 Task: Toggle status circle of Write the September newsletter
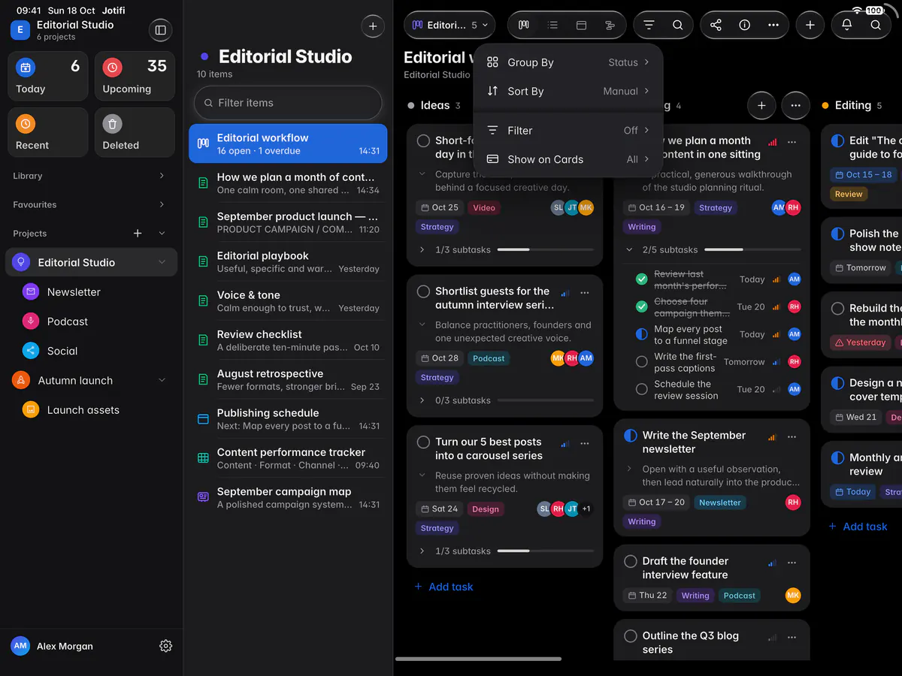pyautogui.click(x=631, y=436)
